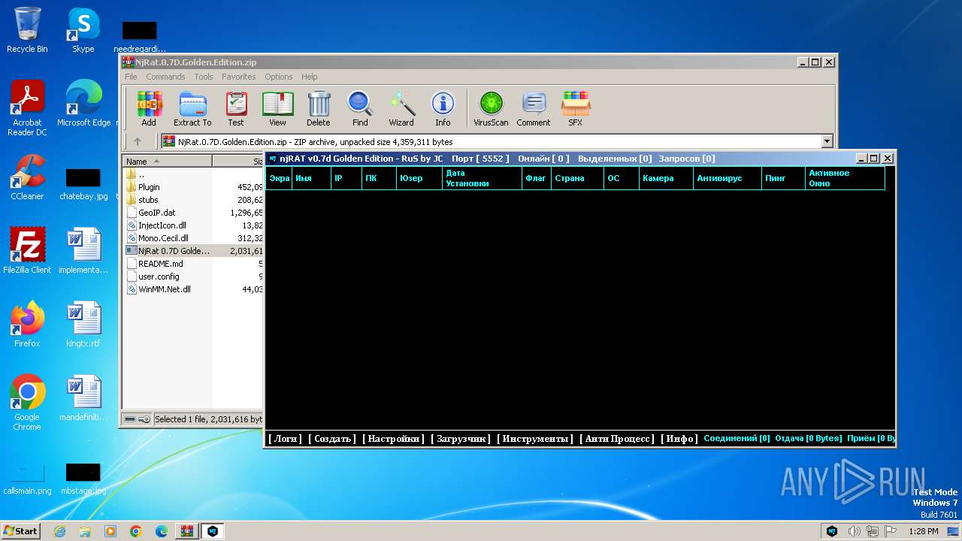Image resolution: width=962 pixels, height=541 pixels.
Task: Click the Страна column header
Action: [578, 178]
